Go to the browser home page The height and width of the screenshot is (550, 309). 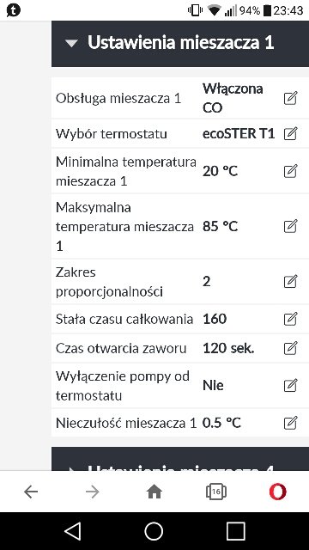tap(154, 492)
